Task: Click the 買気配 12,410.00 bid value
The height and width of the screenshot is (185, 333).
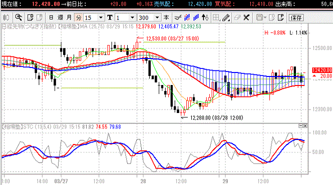Action: (x=261, y=4)
